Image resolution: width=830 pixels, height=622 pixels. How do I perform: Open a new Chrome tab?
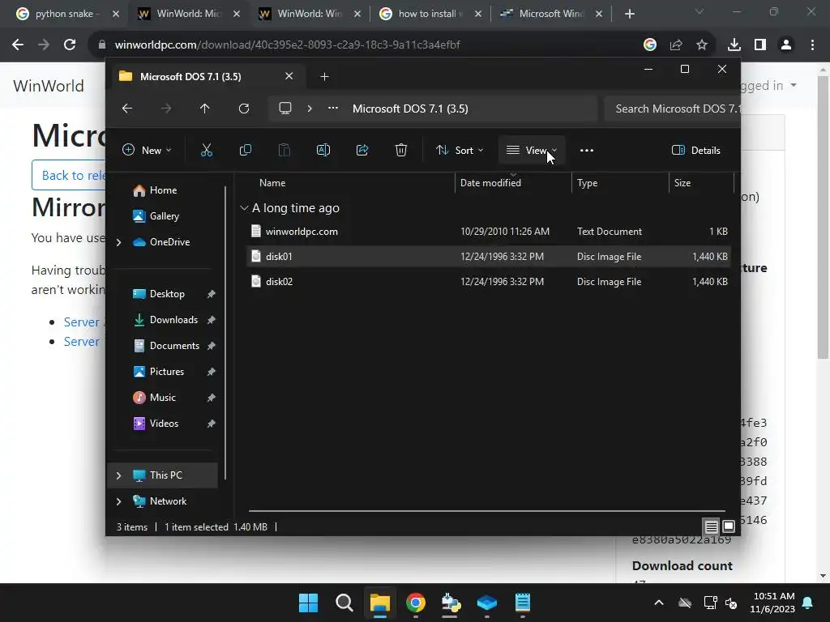click(629, 14)
